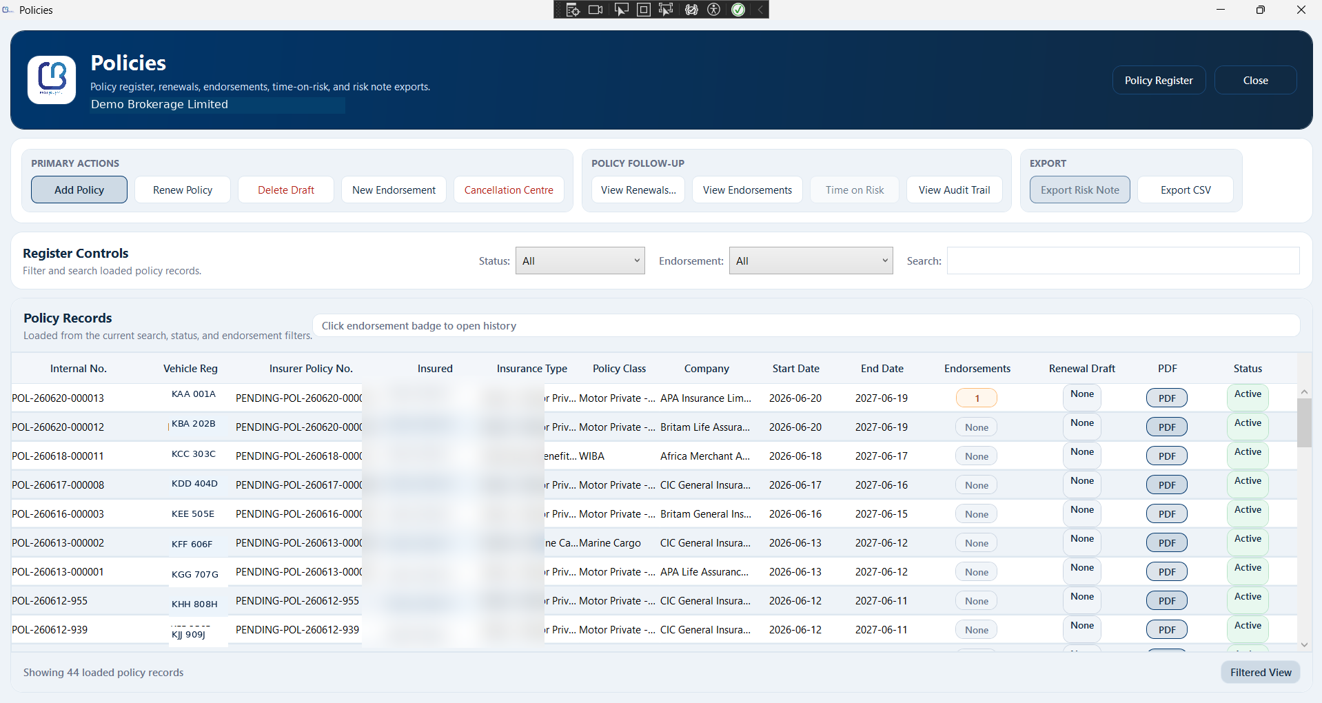The image size is (1322, 703).
Task: Select Marine Cargo policy class cell
Action: coord(610,543)
